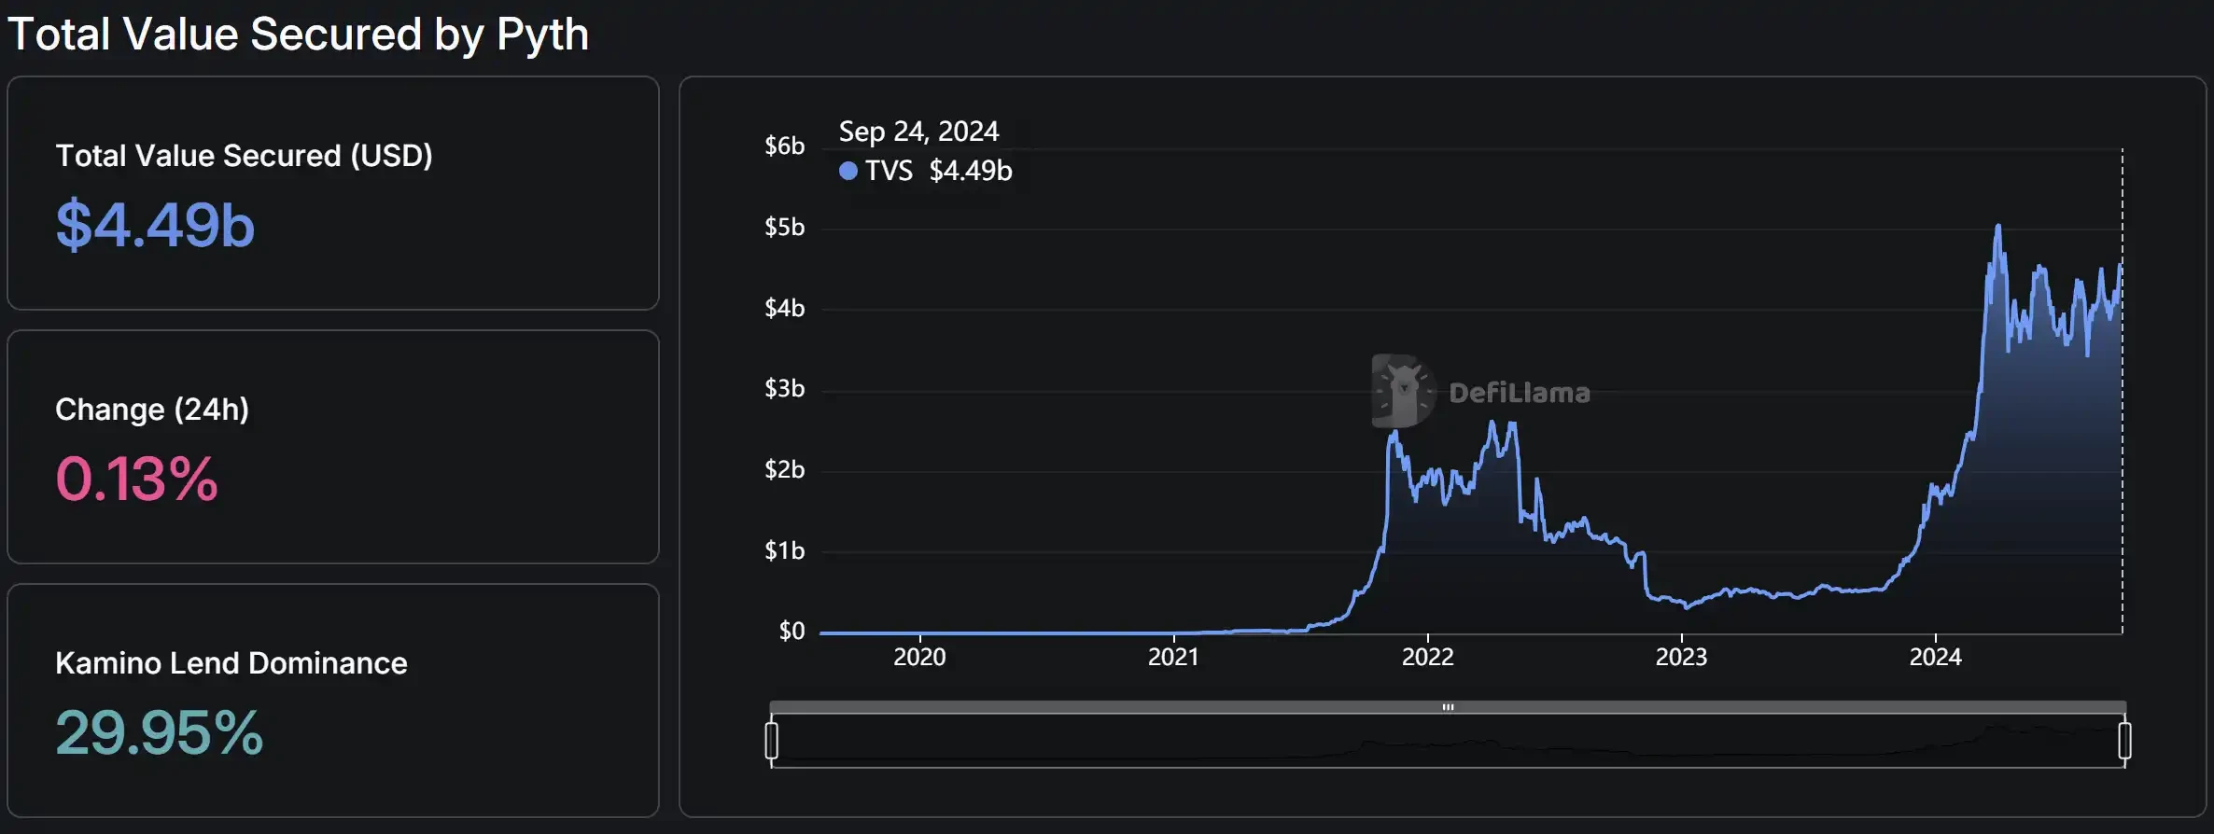Click inside the range slider mini chart
The height and width of the screenshot is (834, 2214).
coord(1447,743)
